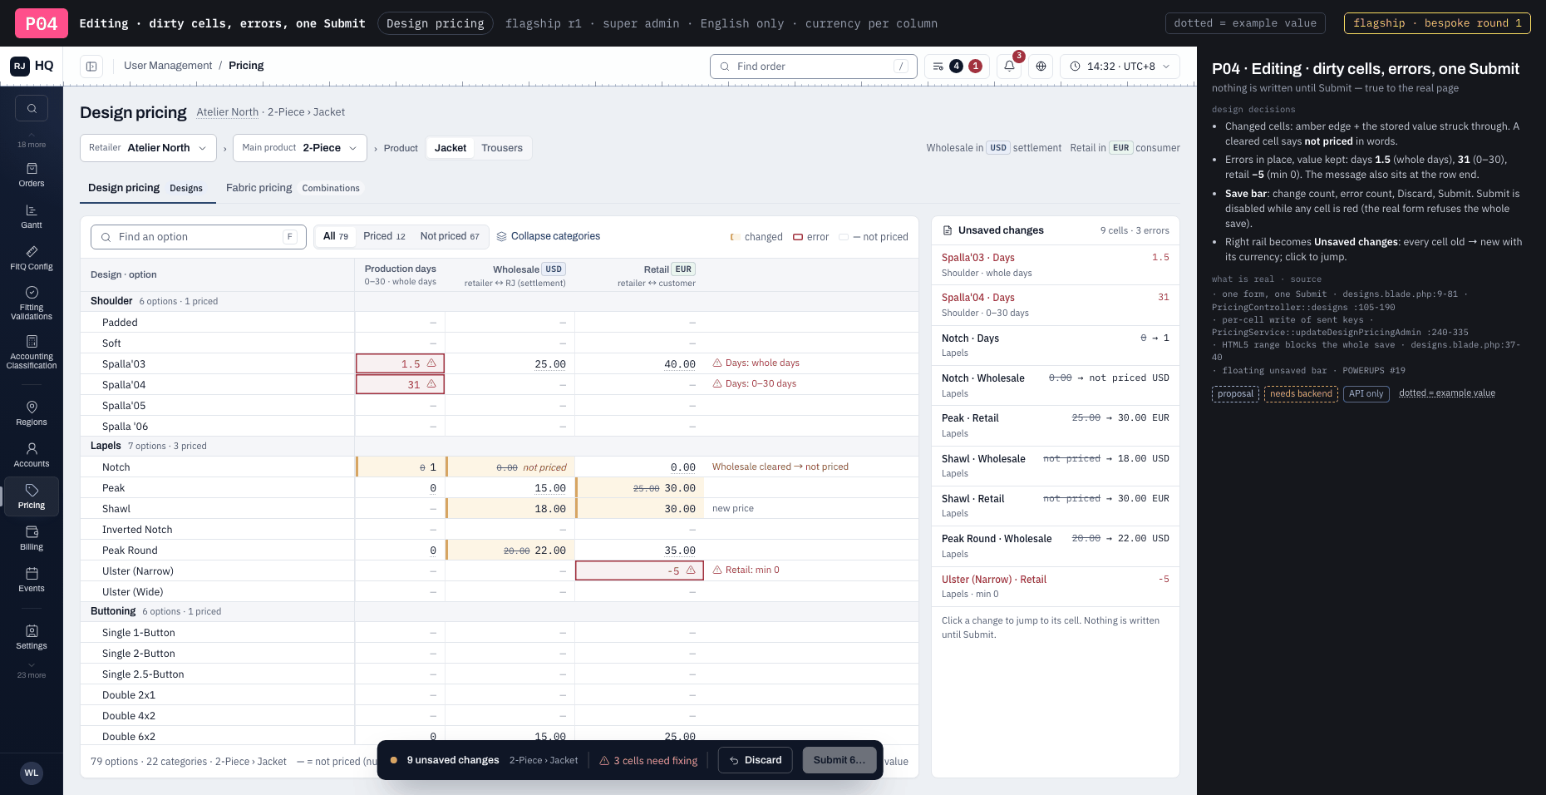Screen dimensions: 1546x795
Task: Edit Spalla'03 production days cell 1.5
Action: tap(400, 363)
